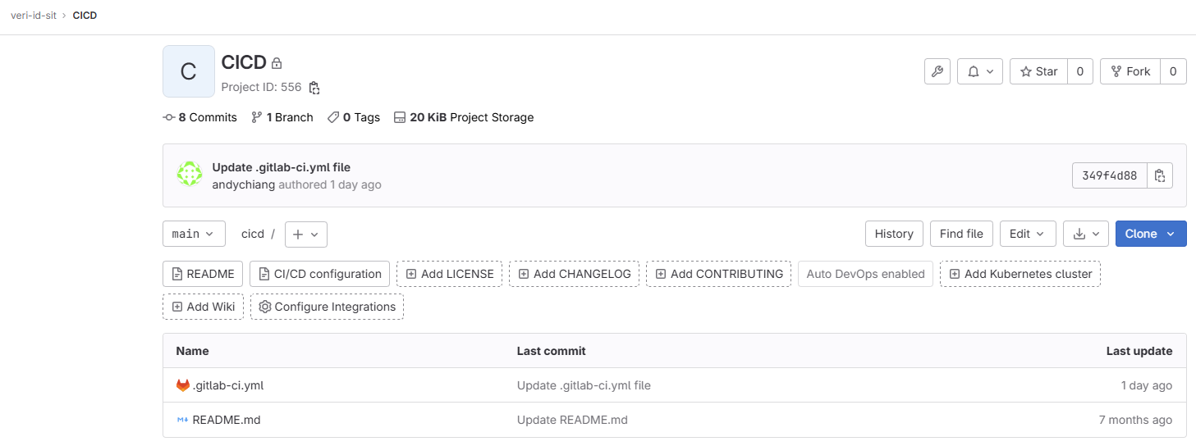The height and width of the screenshot is (446, 1196).
Task: Expand the main branch selector
Action: (194, 234)
